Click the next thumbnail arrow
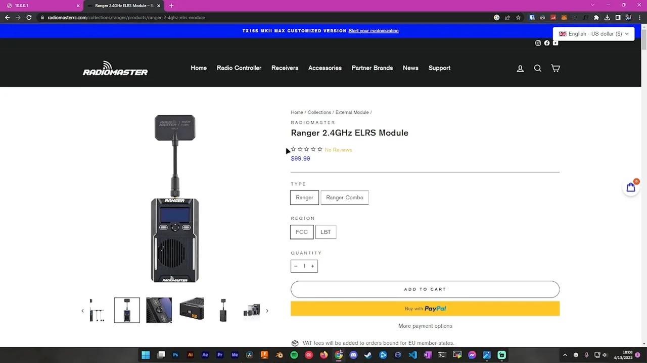The height and width of the screenshot is (363, 647). (x=267, y=311)
